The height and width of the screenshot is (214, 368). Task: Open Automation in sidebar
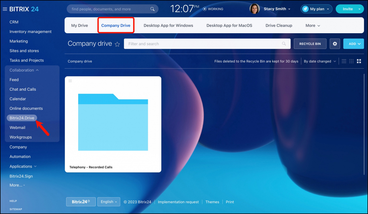[20, 157]
